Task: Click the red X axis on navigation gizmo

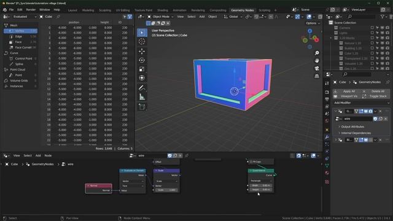Action: (317, 40)
